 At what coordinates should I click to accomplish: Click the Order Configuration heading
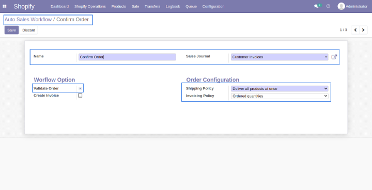(212, 80)
